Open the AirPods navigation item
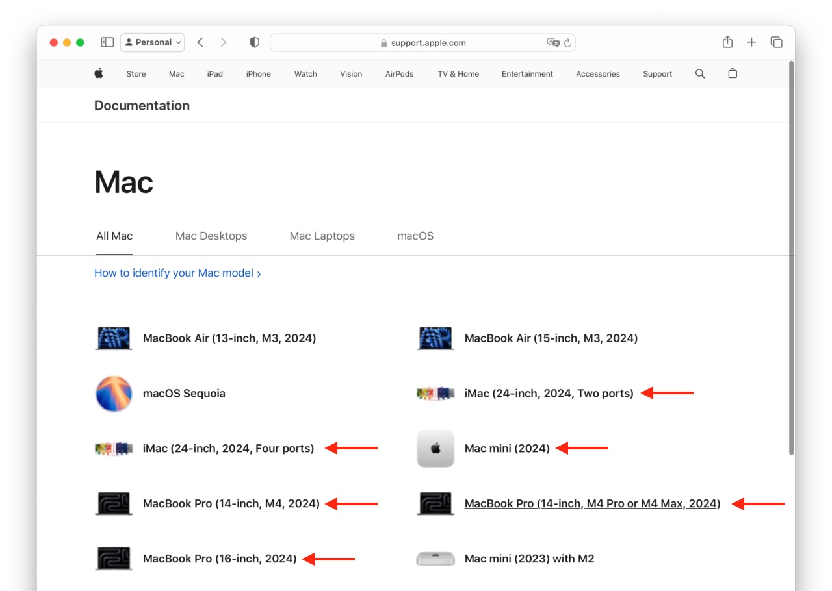Screen dimensions: 832x591 click(399, 74)
